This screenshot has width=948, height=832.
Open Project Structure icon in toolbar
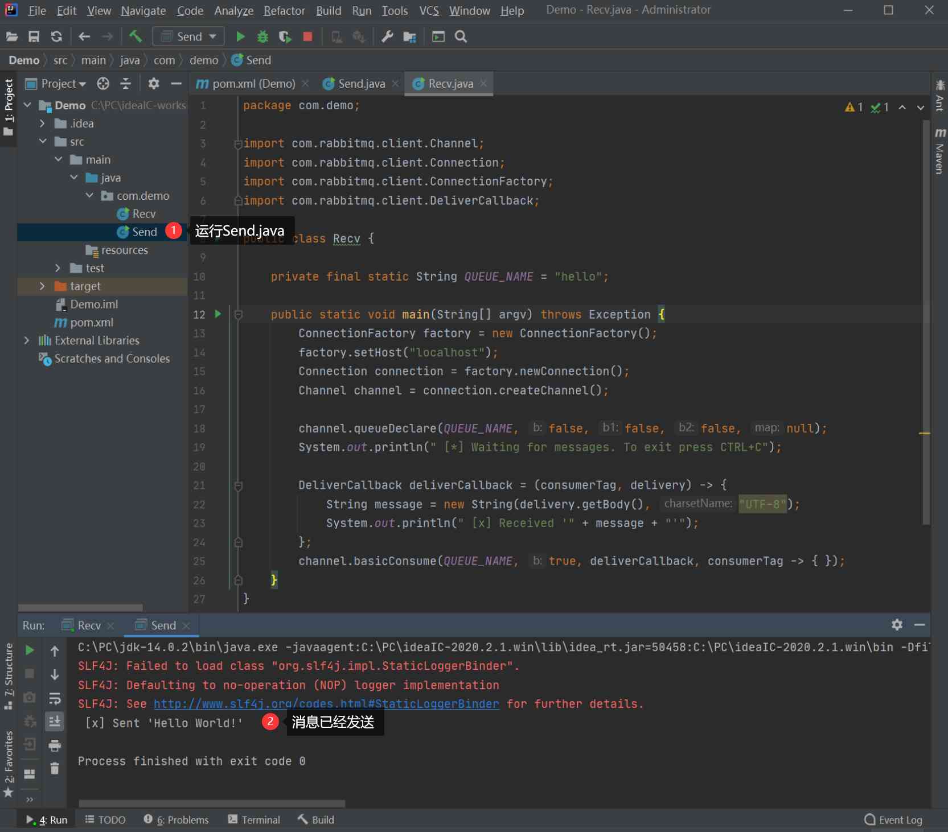point(410,37)
